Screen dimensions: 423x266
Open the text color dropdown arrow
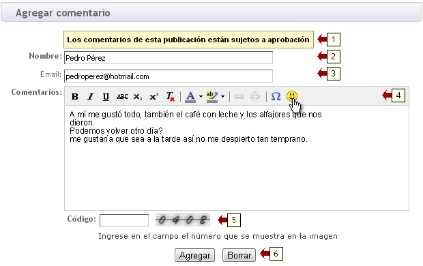click(x=201, y=96)
